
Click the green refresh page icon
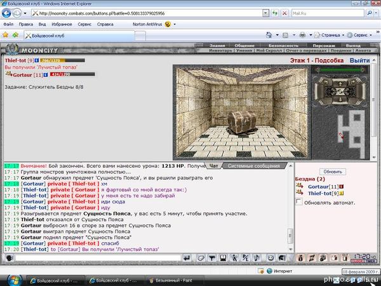275,13
